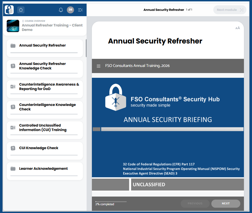252x213 pixels.
Task: Click the PREVIOUS button in the slide player
Action: (195, 204)
